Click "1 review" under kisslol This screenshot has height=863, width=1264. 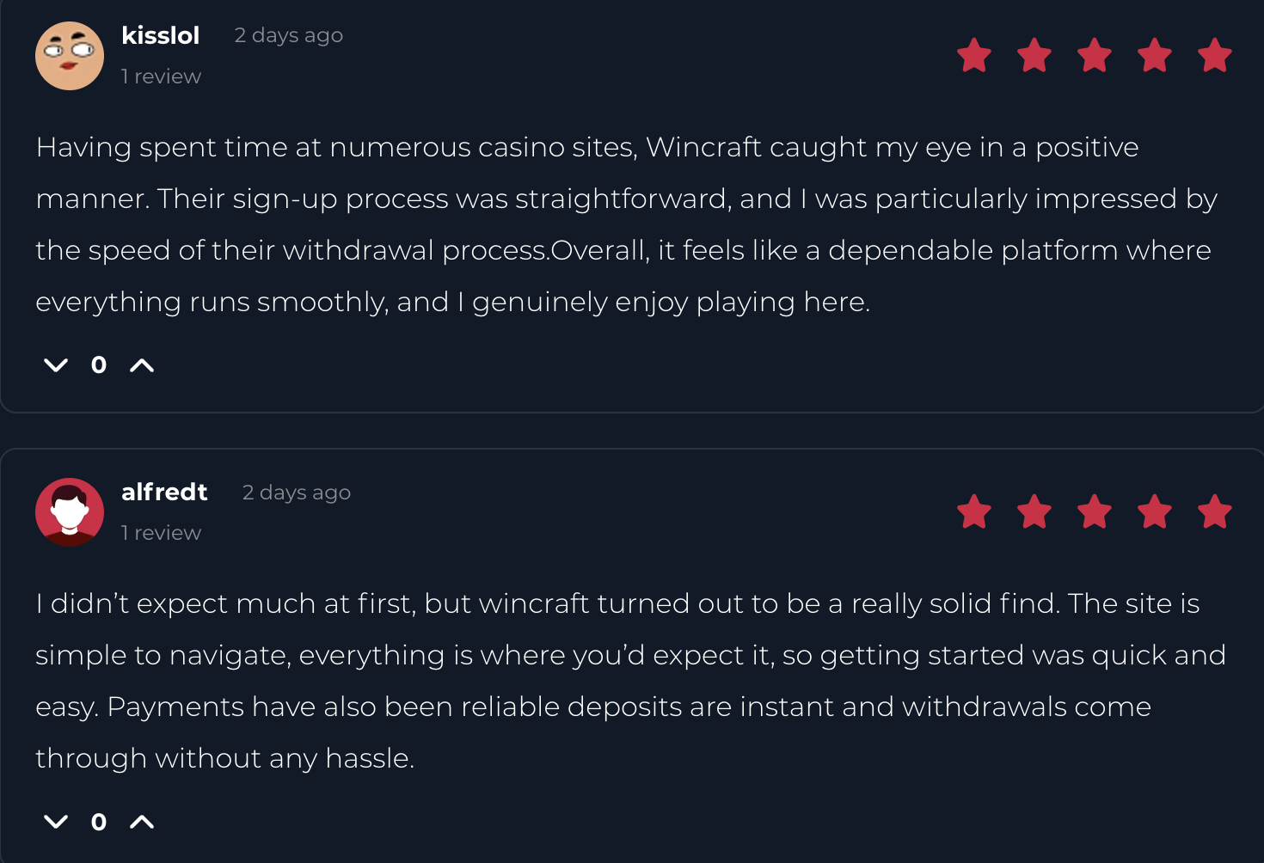(x=161, y=77)
